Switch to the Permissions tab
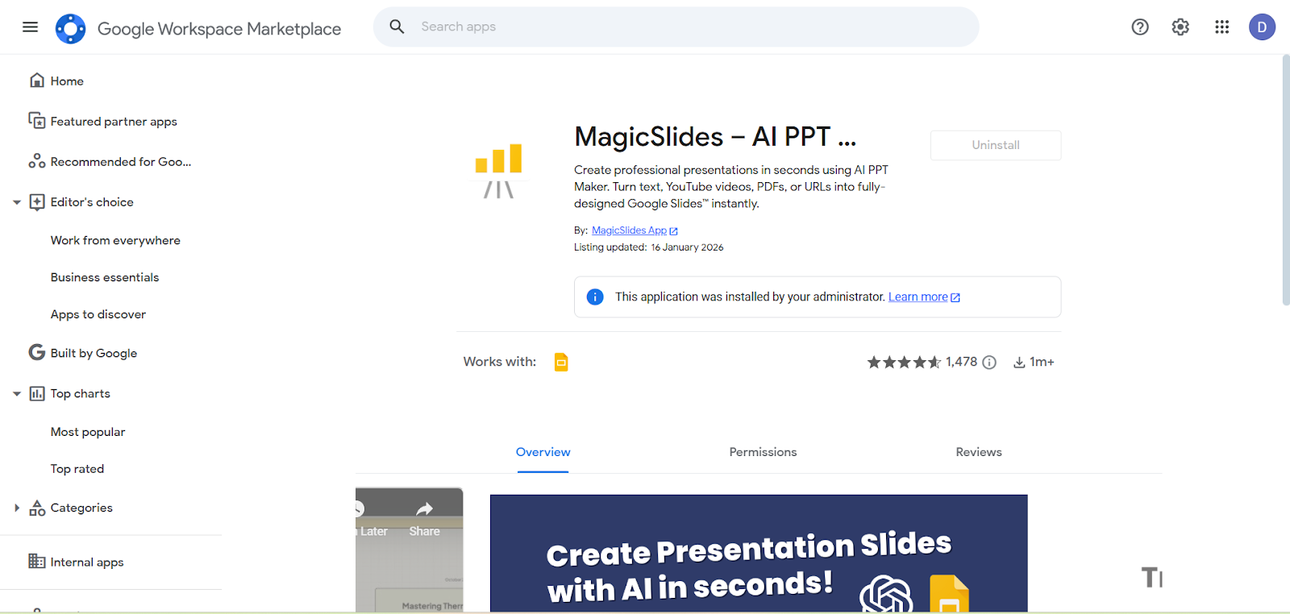Screen dimensions: 1290x614 (763, 452)
